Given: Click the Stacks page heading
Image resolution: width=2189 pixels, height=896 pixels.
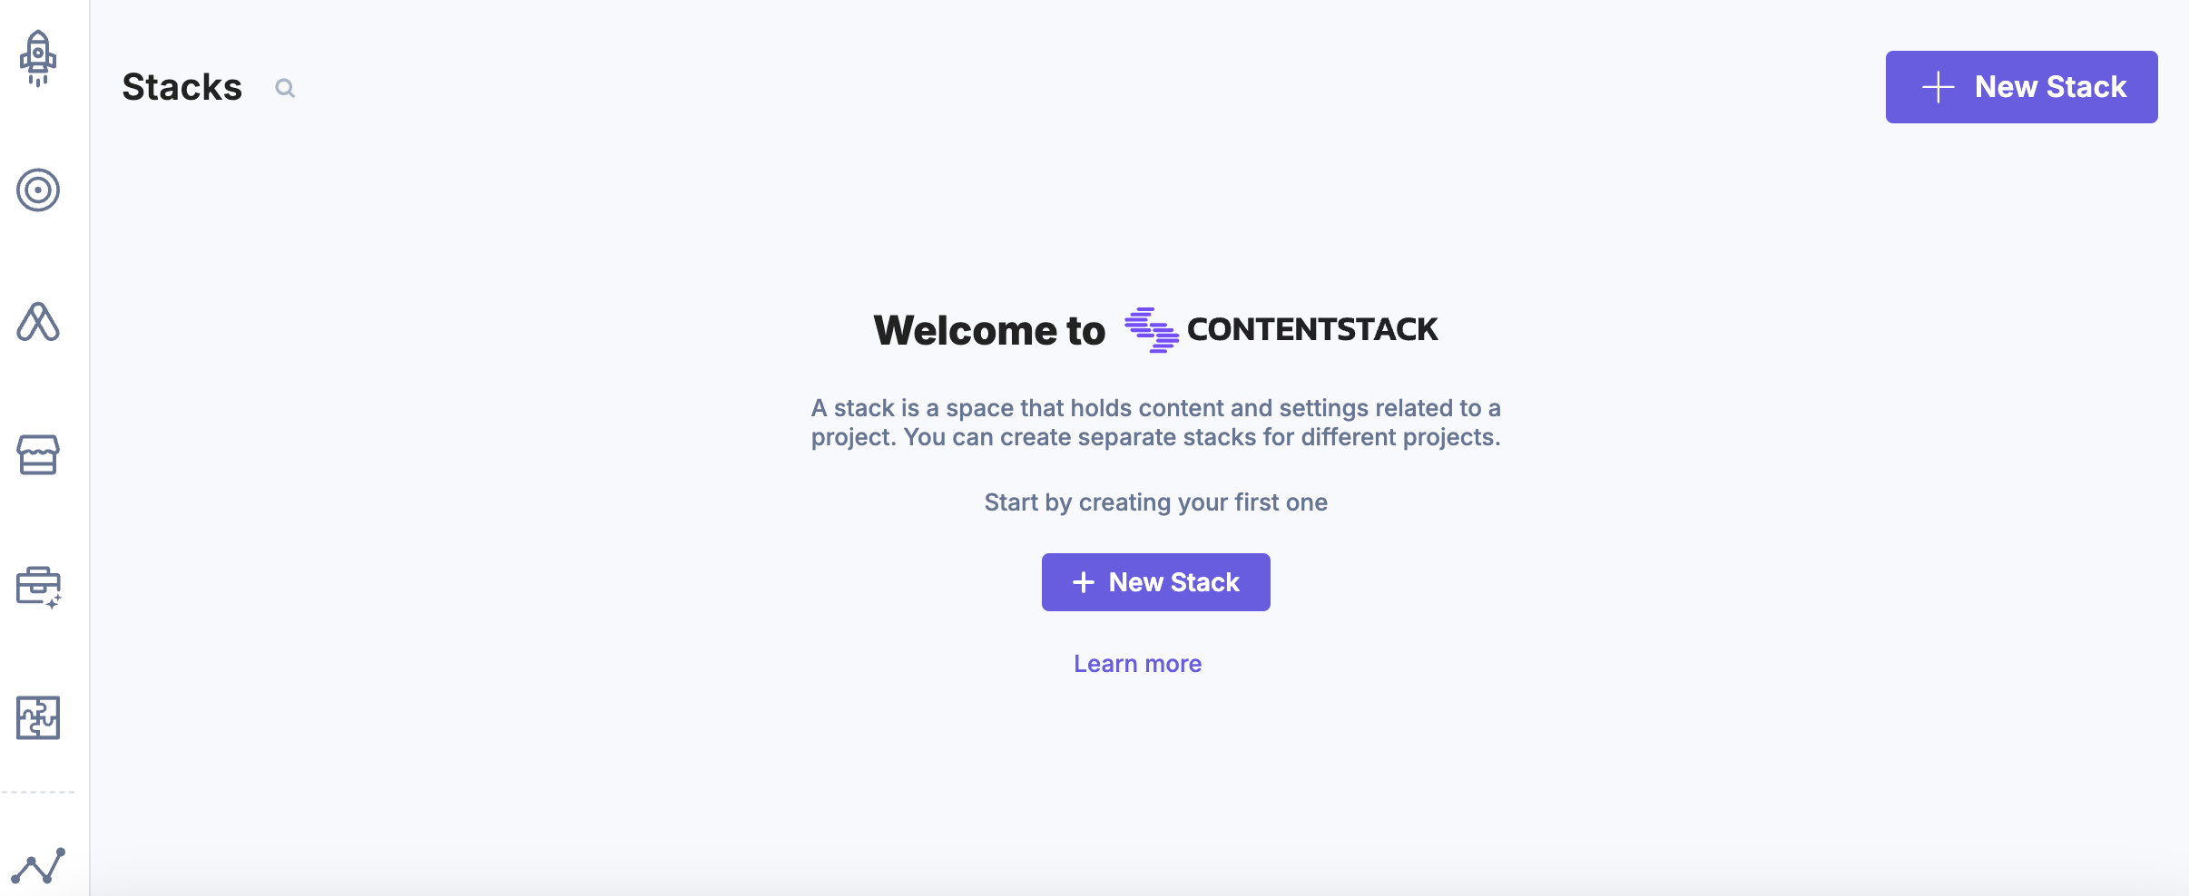Looking at the screenshot, I should pos(182,87).
